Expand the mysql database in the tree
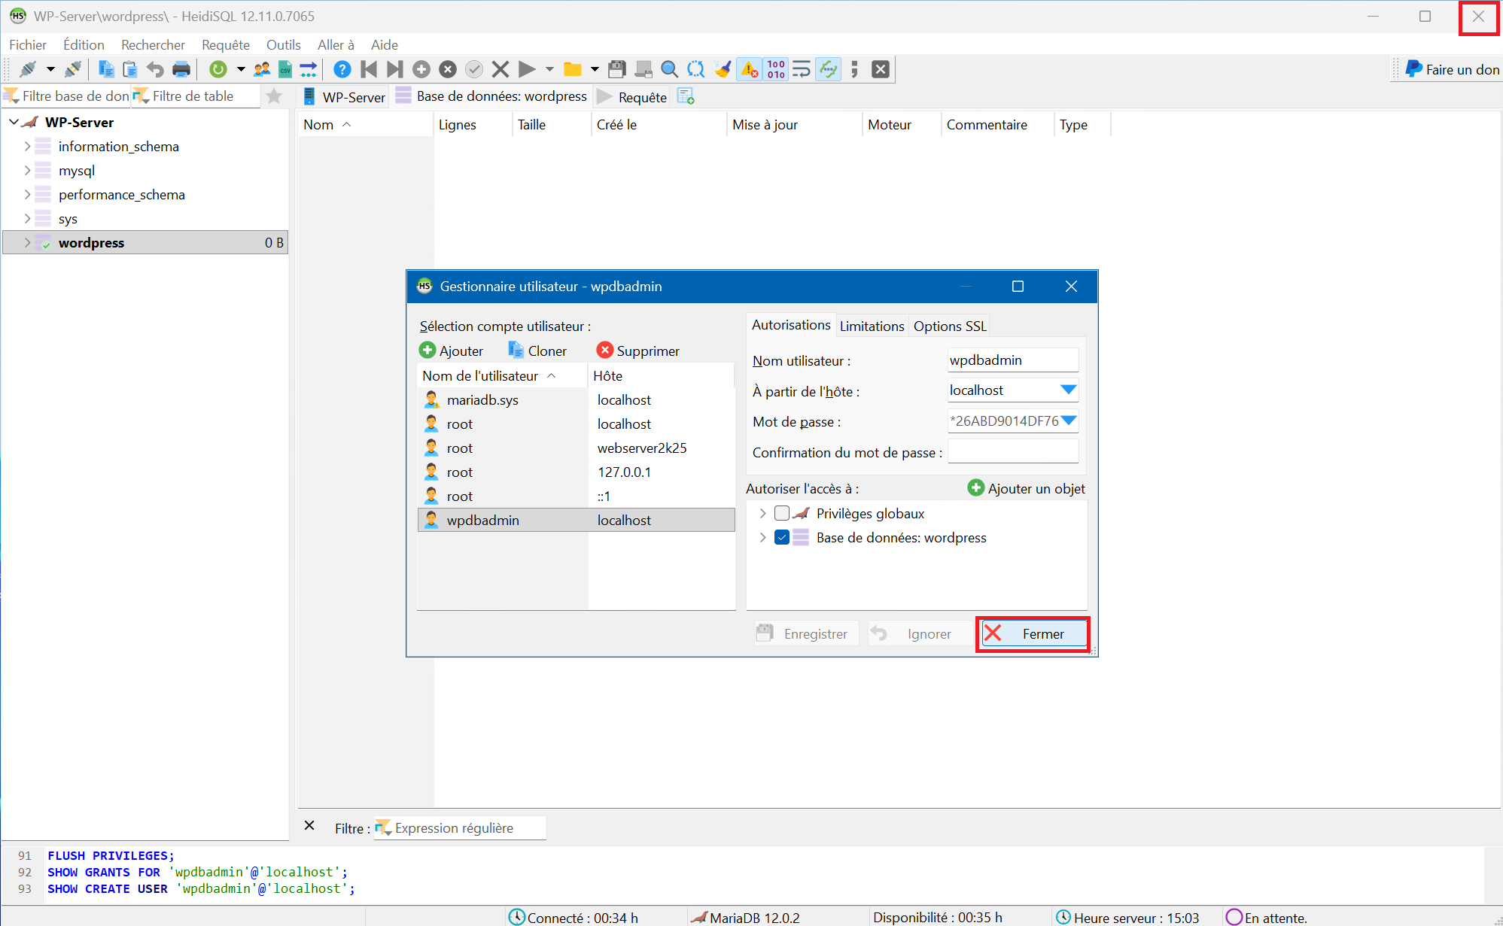The image size is (1503, 926). pyautogui.click(x=28, y=171)
